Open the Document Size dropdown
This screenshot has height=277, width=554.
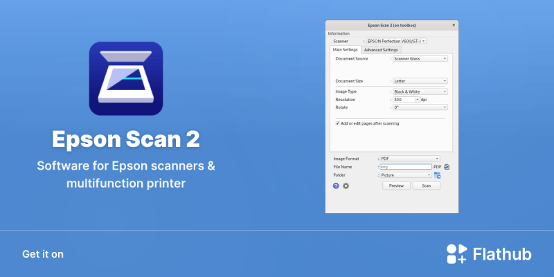[420, 81]
